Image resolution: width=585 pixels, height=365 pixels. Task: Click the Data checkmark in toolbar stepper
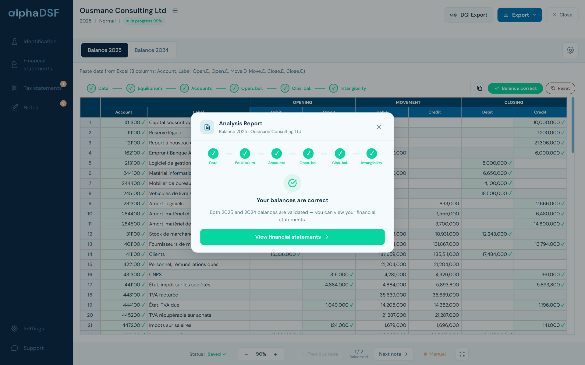point(91,88)
